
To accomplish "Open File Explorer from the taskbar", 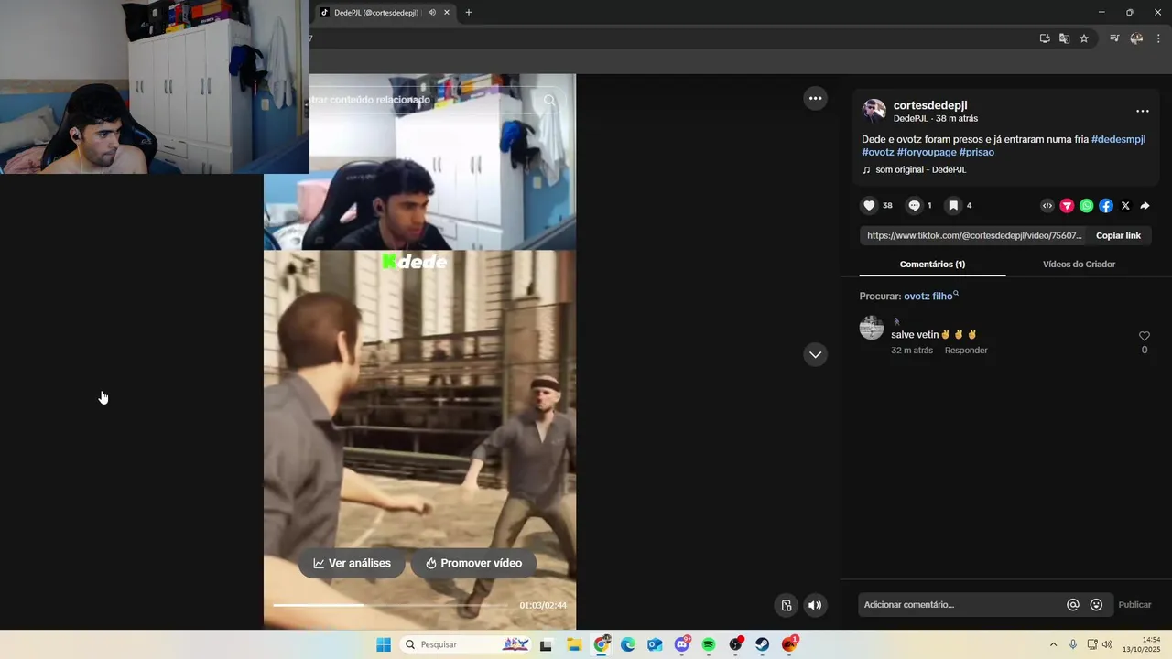I will (574, 644).
